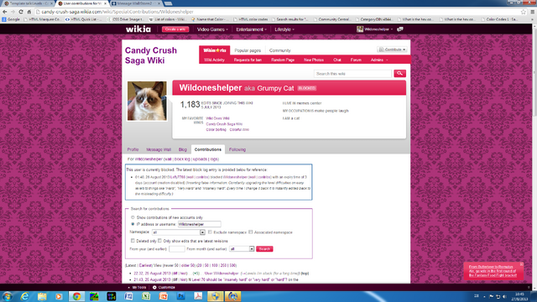
Task: Bookmark this page with the star icon
Action: 524,12
